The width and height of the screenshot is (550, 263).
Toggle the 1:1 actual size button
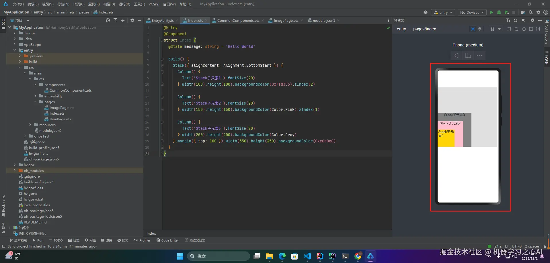[538, 29]
